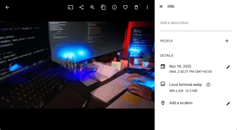This screenshot has width=237, height=130.
Task: Delete the photo using the trash icon
Action: point(136,7)
